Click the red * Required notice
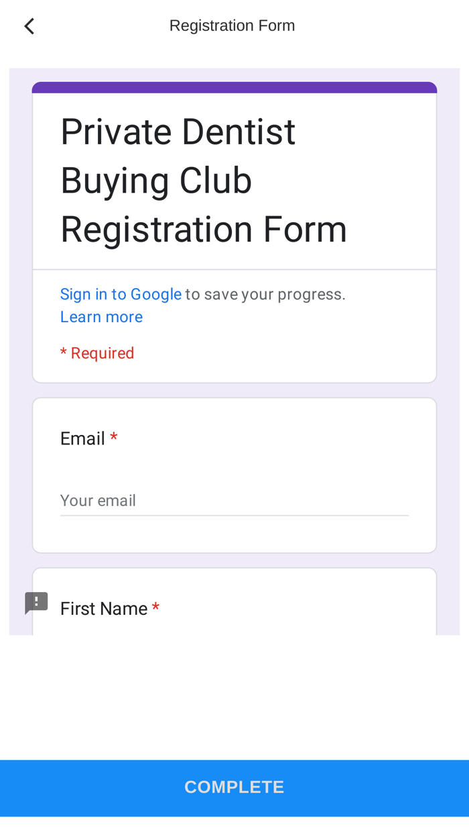This screenshot has height=835, width=469. pos(97,353)
